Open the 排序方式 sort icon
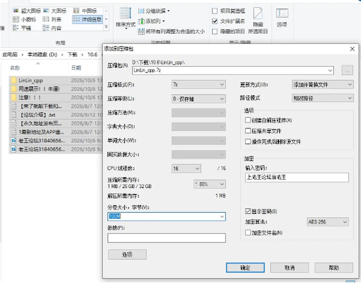Image resolution: width=361 pixels, height=283 pixels. pos(126,13)
